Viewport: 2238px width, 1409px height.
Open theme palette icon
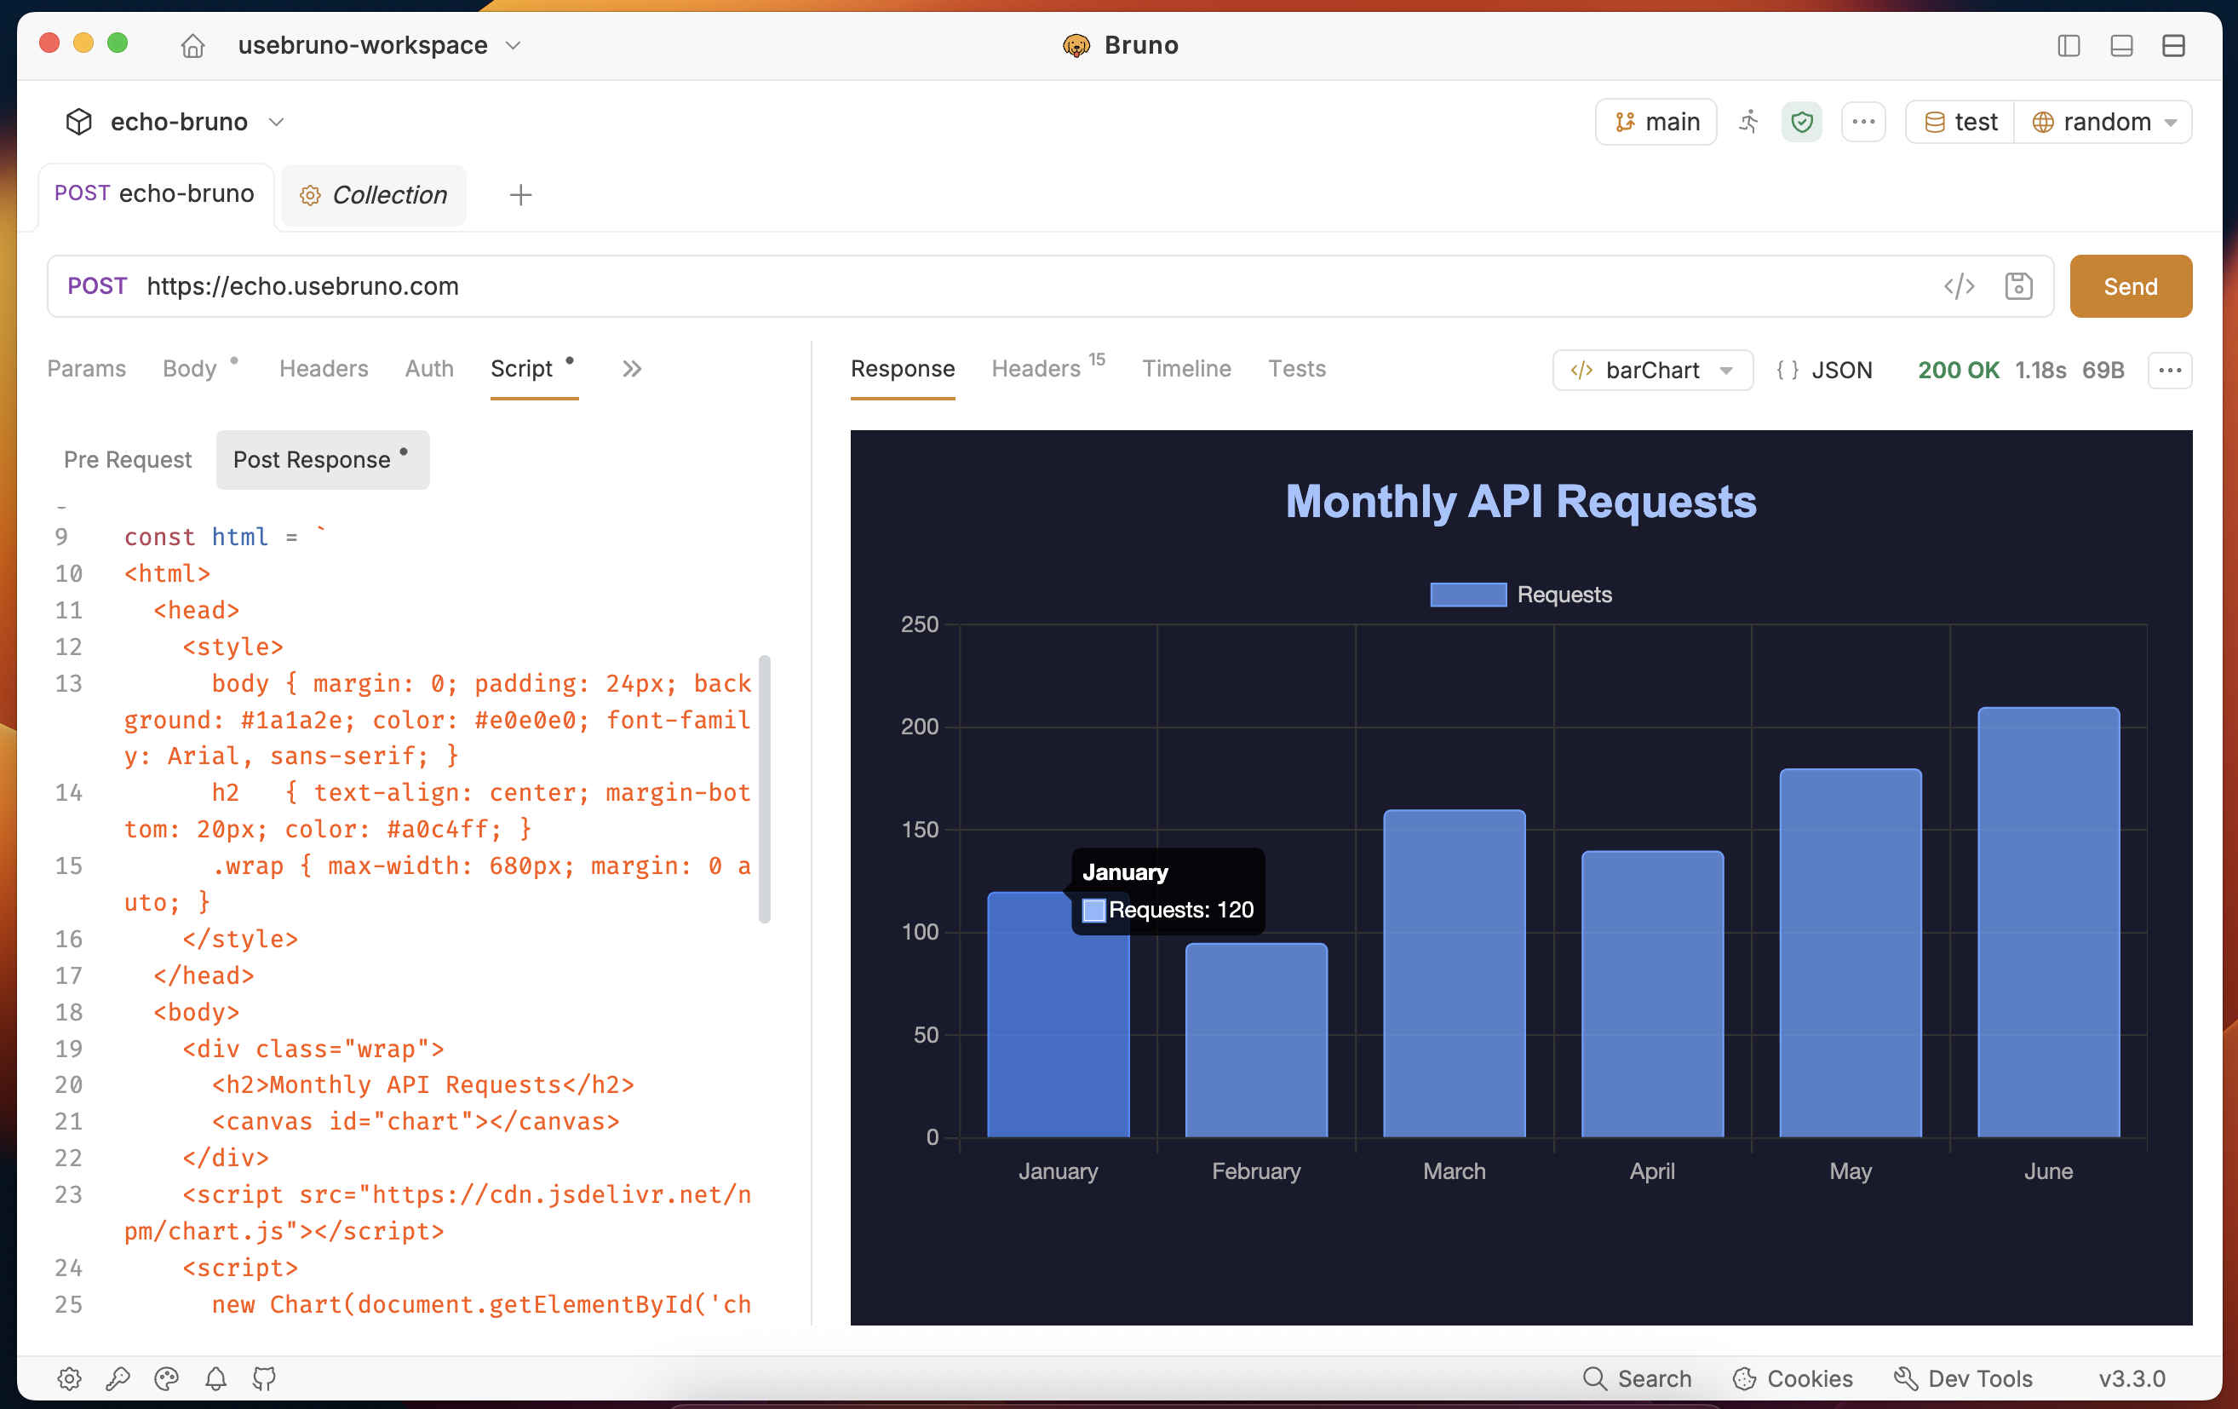[x=166, y=1378]
